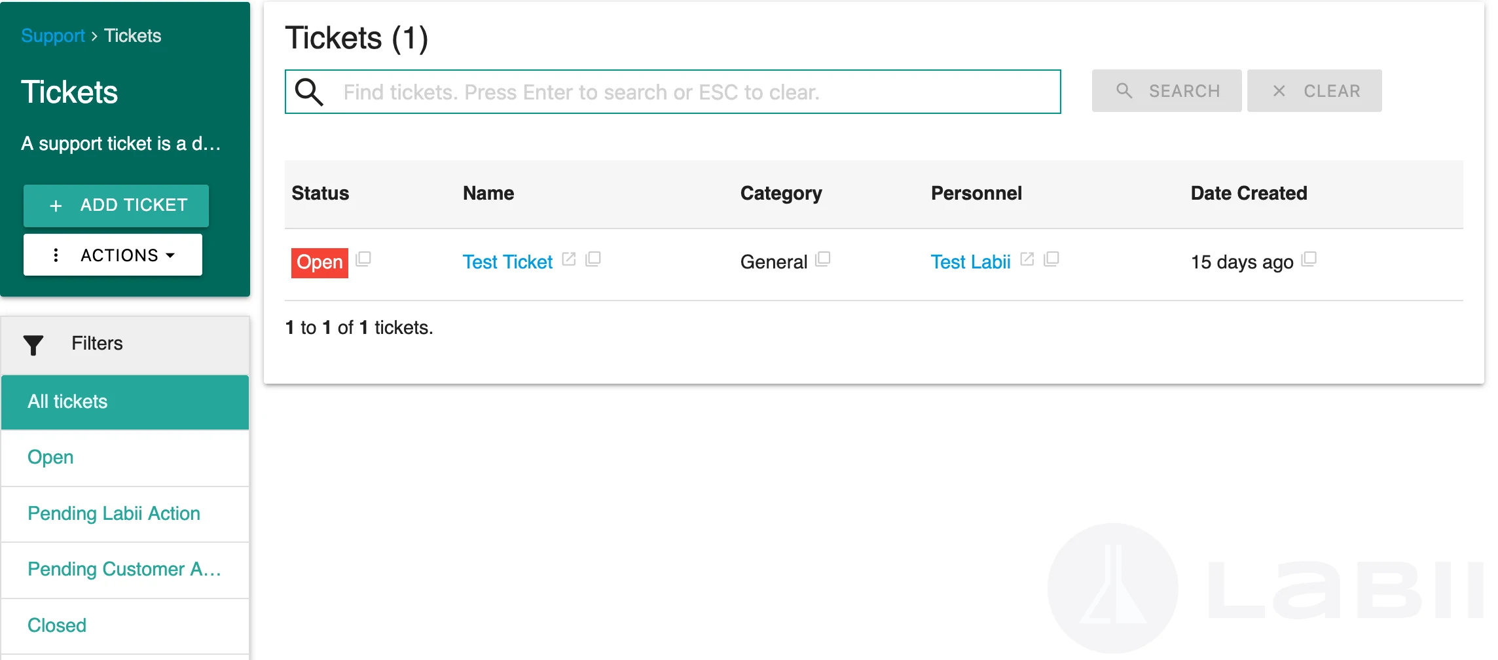Open Test Ticket in new tab icon
The height and width of the screenshot is (660, 1498).
(x=569, y=259)
